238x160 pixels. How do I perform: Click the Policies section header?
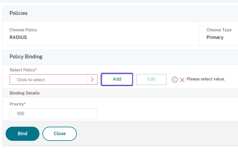pyautogui.click(x=19, y=13)
